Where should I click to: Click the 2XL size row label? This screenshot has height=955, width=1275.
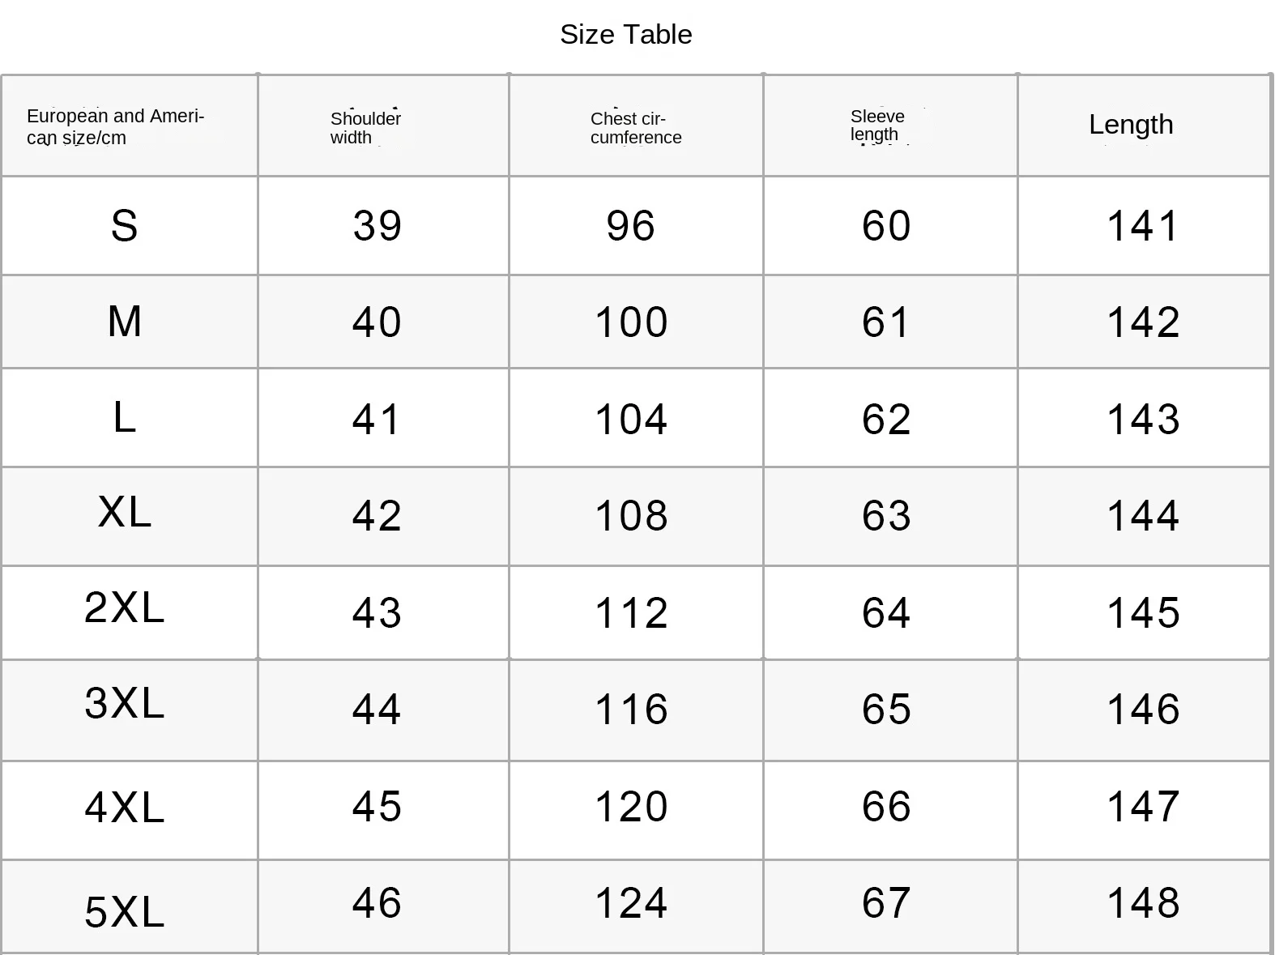[124, 608]
